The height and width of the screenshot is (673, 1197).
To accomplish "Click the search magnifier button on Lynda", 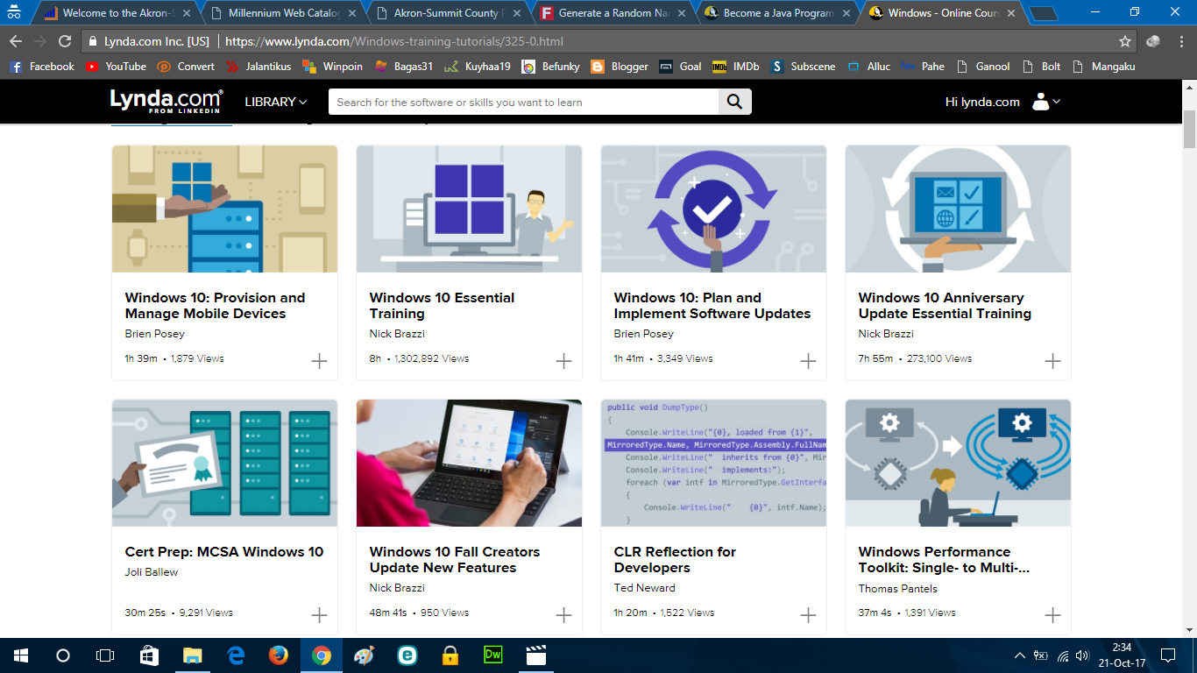I will point(735,103).
